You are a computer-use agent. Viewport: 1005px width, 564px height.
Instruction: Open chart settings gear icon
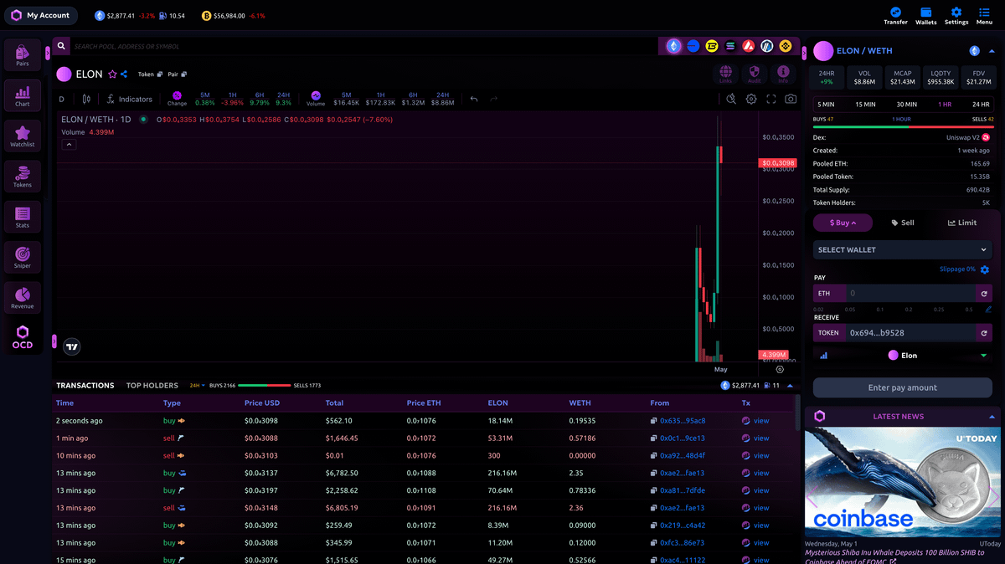tap(751, 99)
